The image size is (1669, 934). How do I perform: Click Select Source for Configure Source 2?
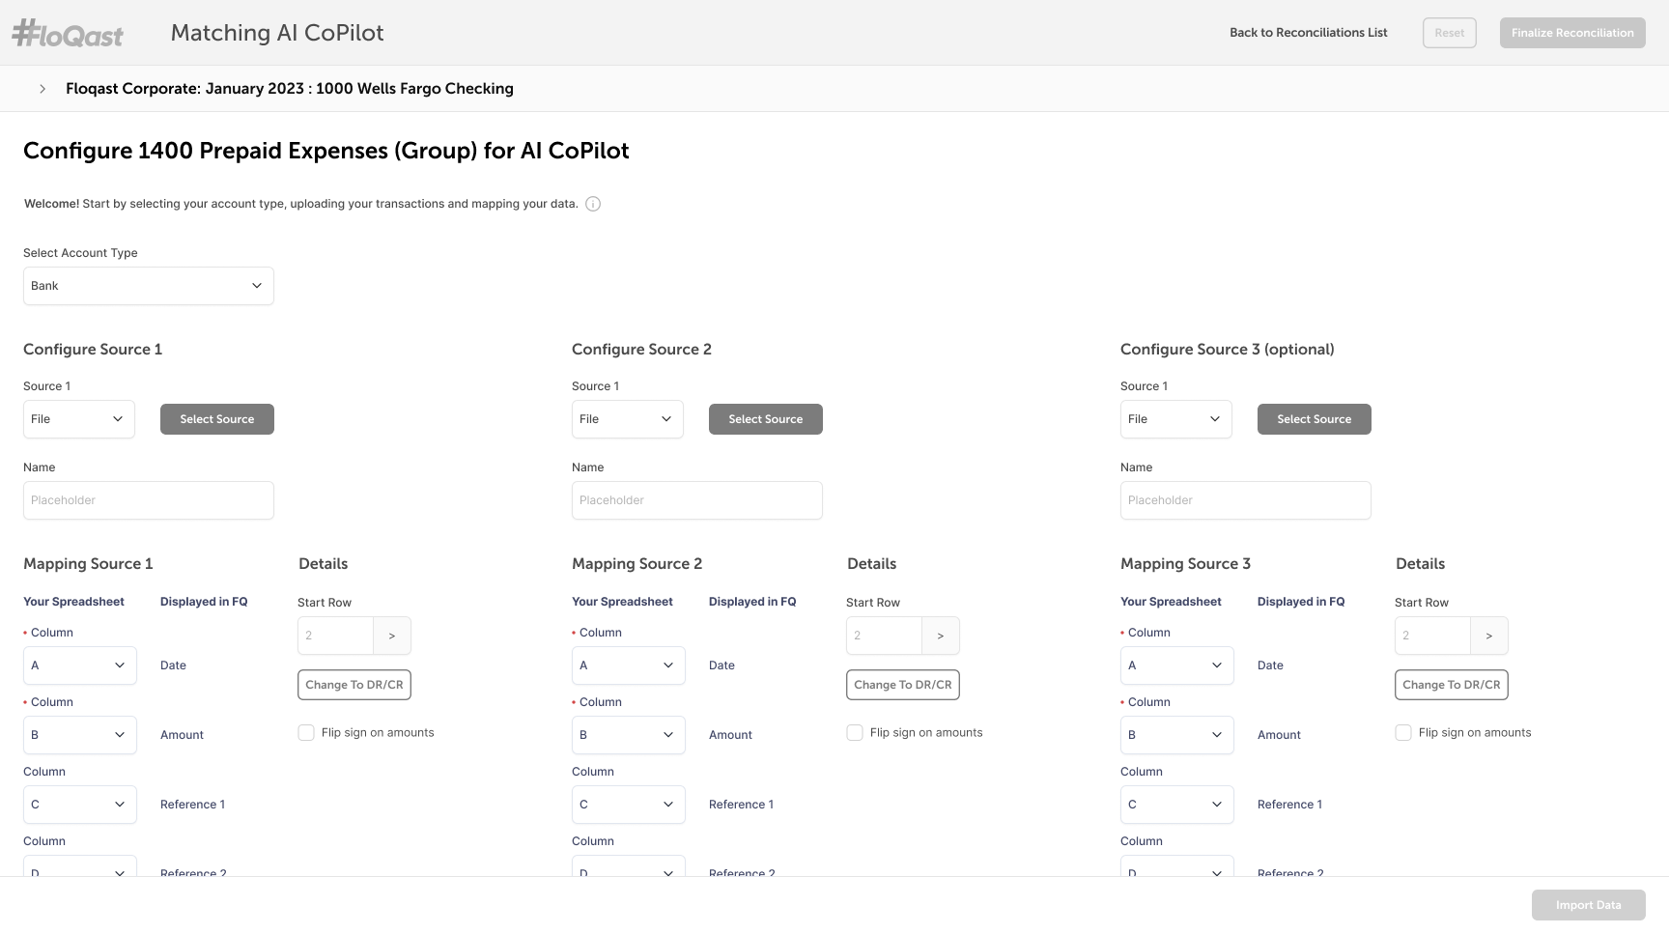[766, 419]
